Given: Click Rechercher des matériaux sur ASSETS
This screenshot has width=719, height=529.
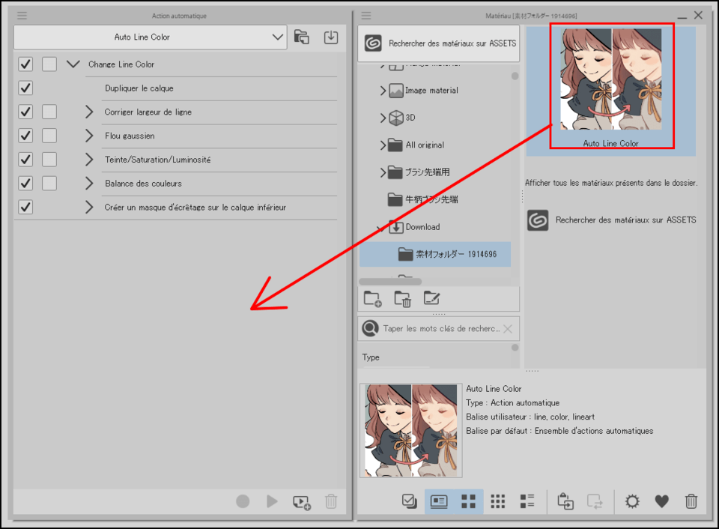Looking at the screenshot, I should pos(439,43).
